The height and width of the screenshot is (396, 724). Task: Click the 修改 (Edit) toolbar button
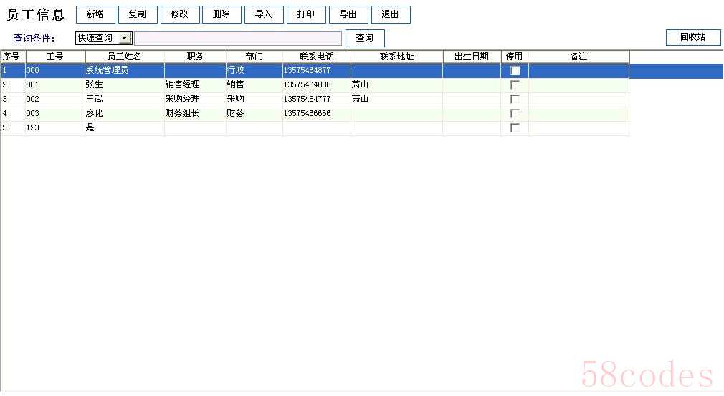pyautogui.click(x=180, y=14)
